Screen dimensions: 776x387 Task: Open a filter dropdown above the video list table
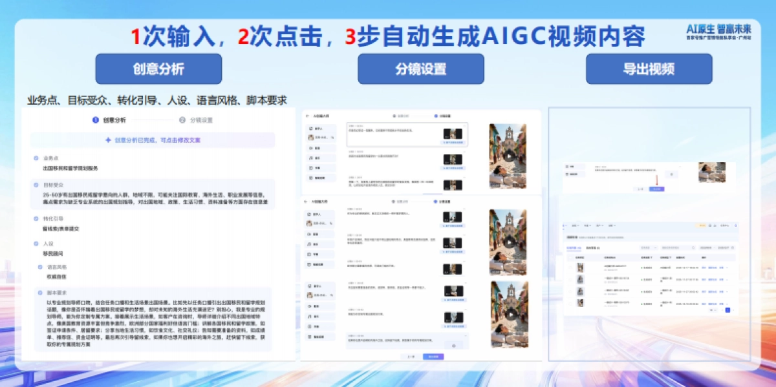tap(649, 248)
